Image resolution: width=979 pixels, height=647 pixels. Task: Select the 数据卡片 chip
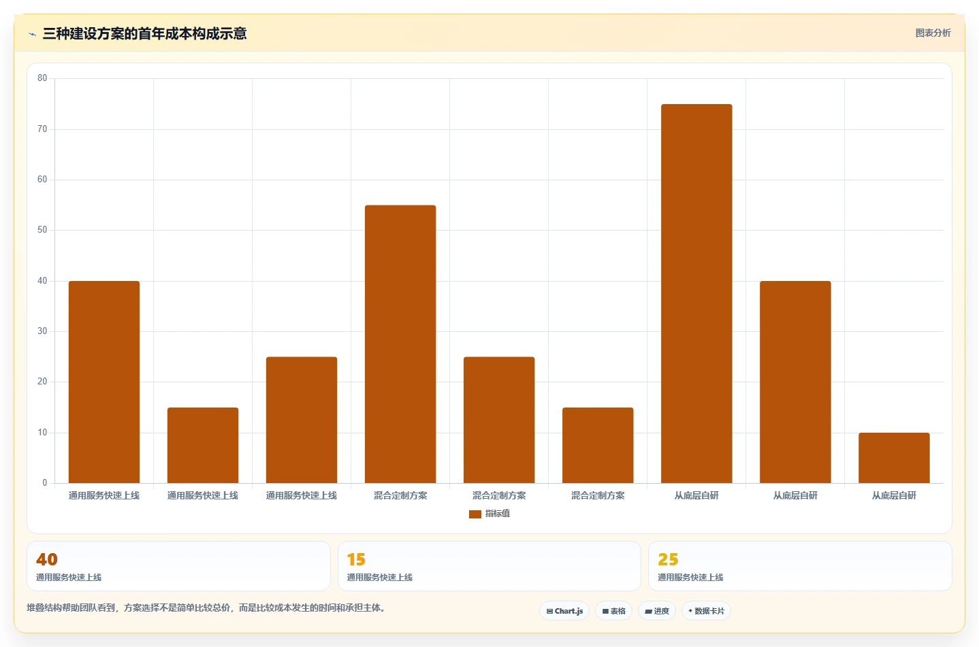(706, 611)
